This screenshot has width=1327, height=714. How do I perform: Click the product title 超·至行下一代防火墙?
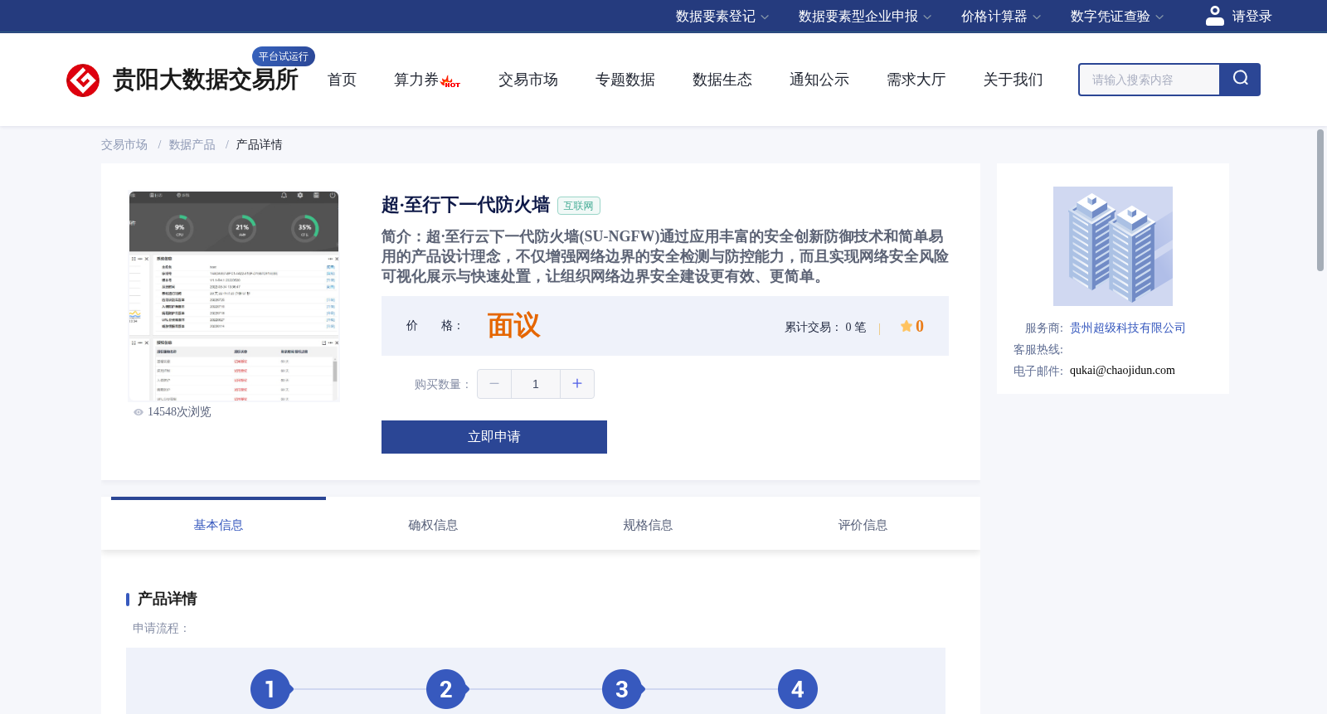[466, 205]
